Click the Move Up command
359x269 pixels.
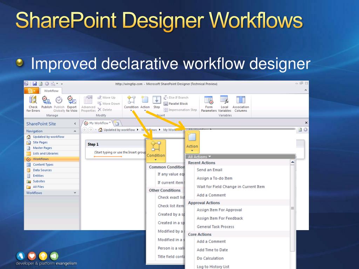(107, 97)
